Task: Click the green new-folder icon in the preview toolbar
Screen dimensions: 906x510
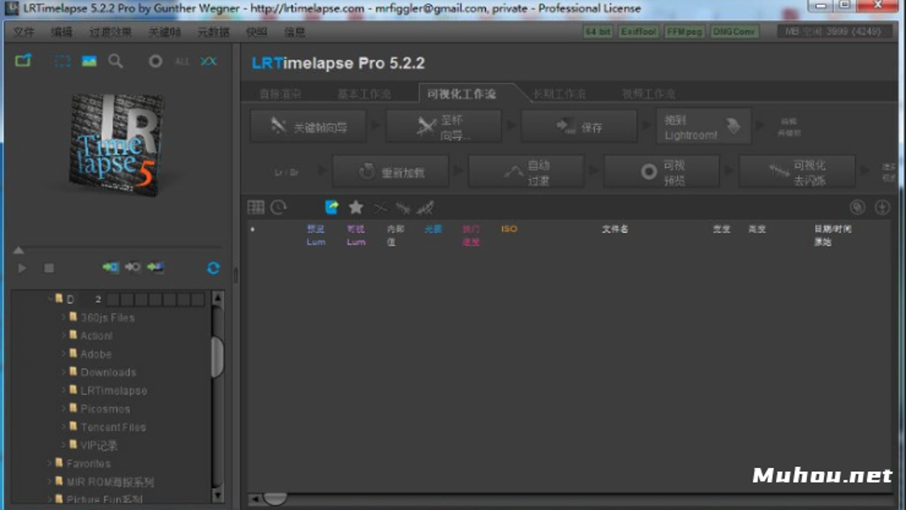Action: coord(23,61)
